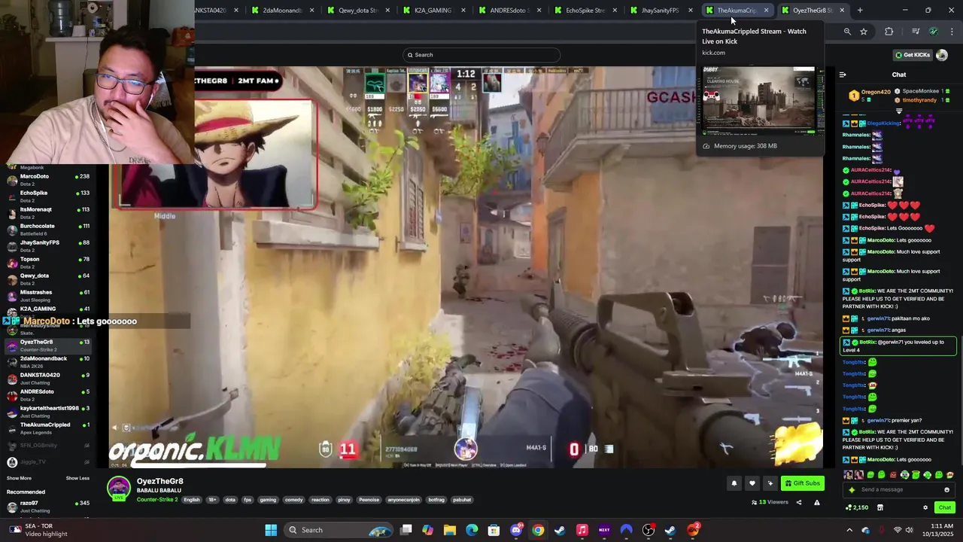Image resolution: width=963 pixels, height=542 pixels.
Task: Open Chrome media controls icon
Action: [x=916, y=32]
